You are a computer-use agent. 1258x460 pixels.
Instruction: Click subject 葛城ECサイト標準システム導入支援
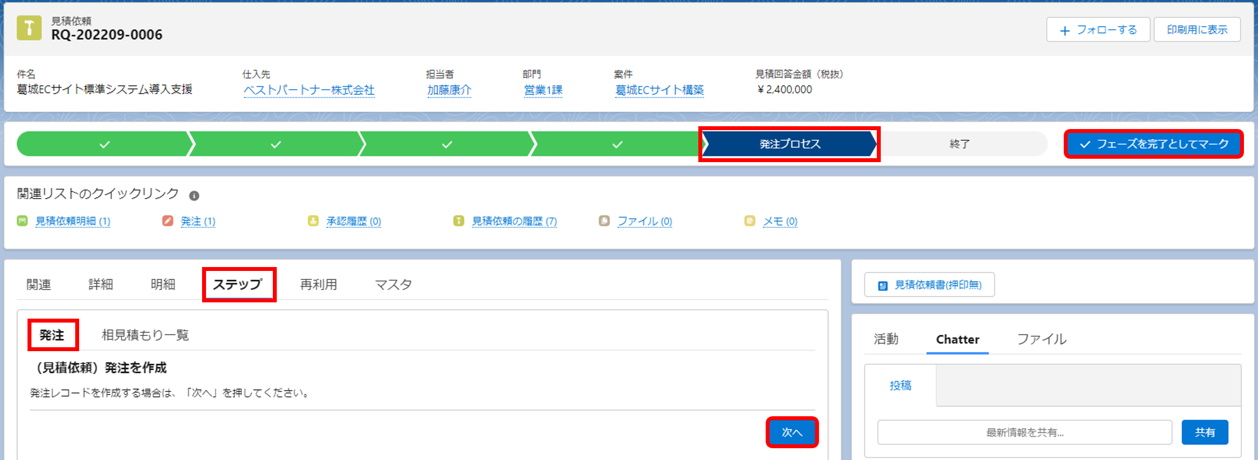tap(104, 89)
